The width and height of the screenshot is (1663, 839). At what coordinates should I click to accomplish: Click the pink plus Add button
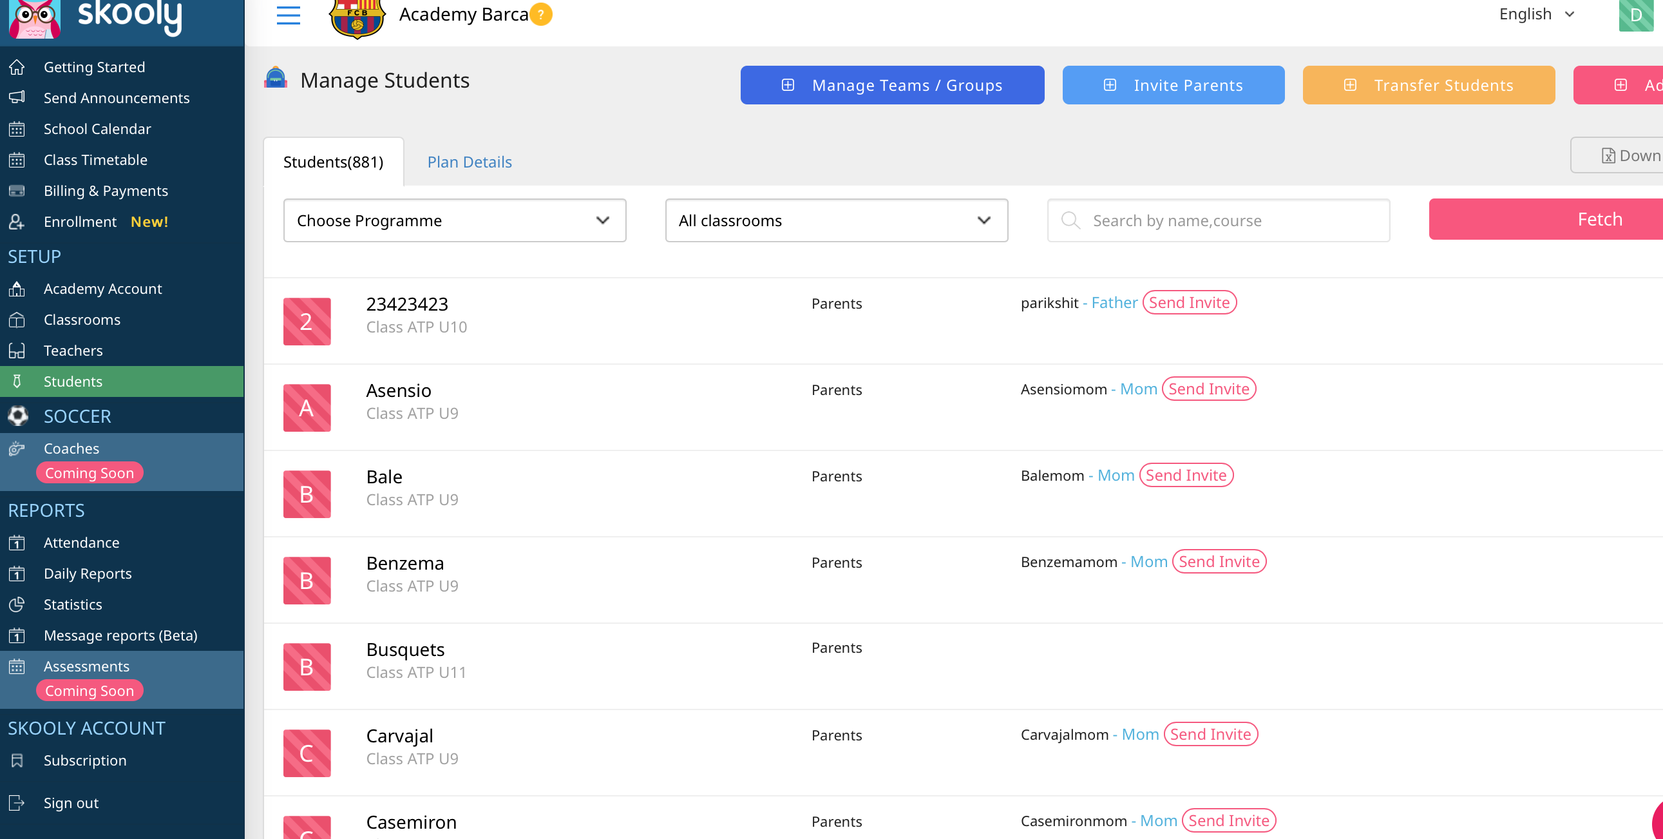coord(1618,84)
